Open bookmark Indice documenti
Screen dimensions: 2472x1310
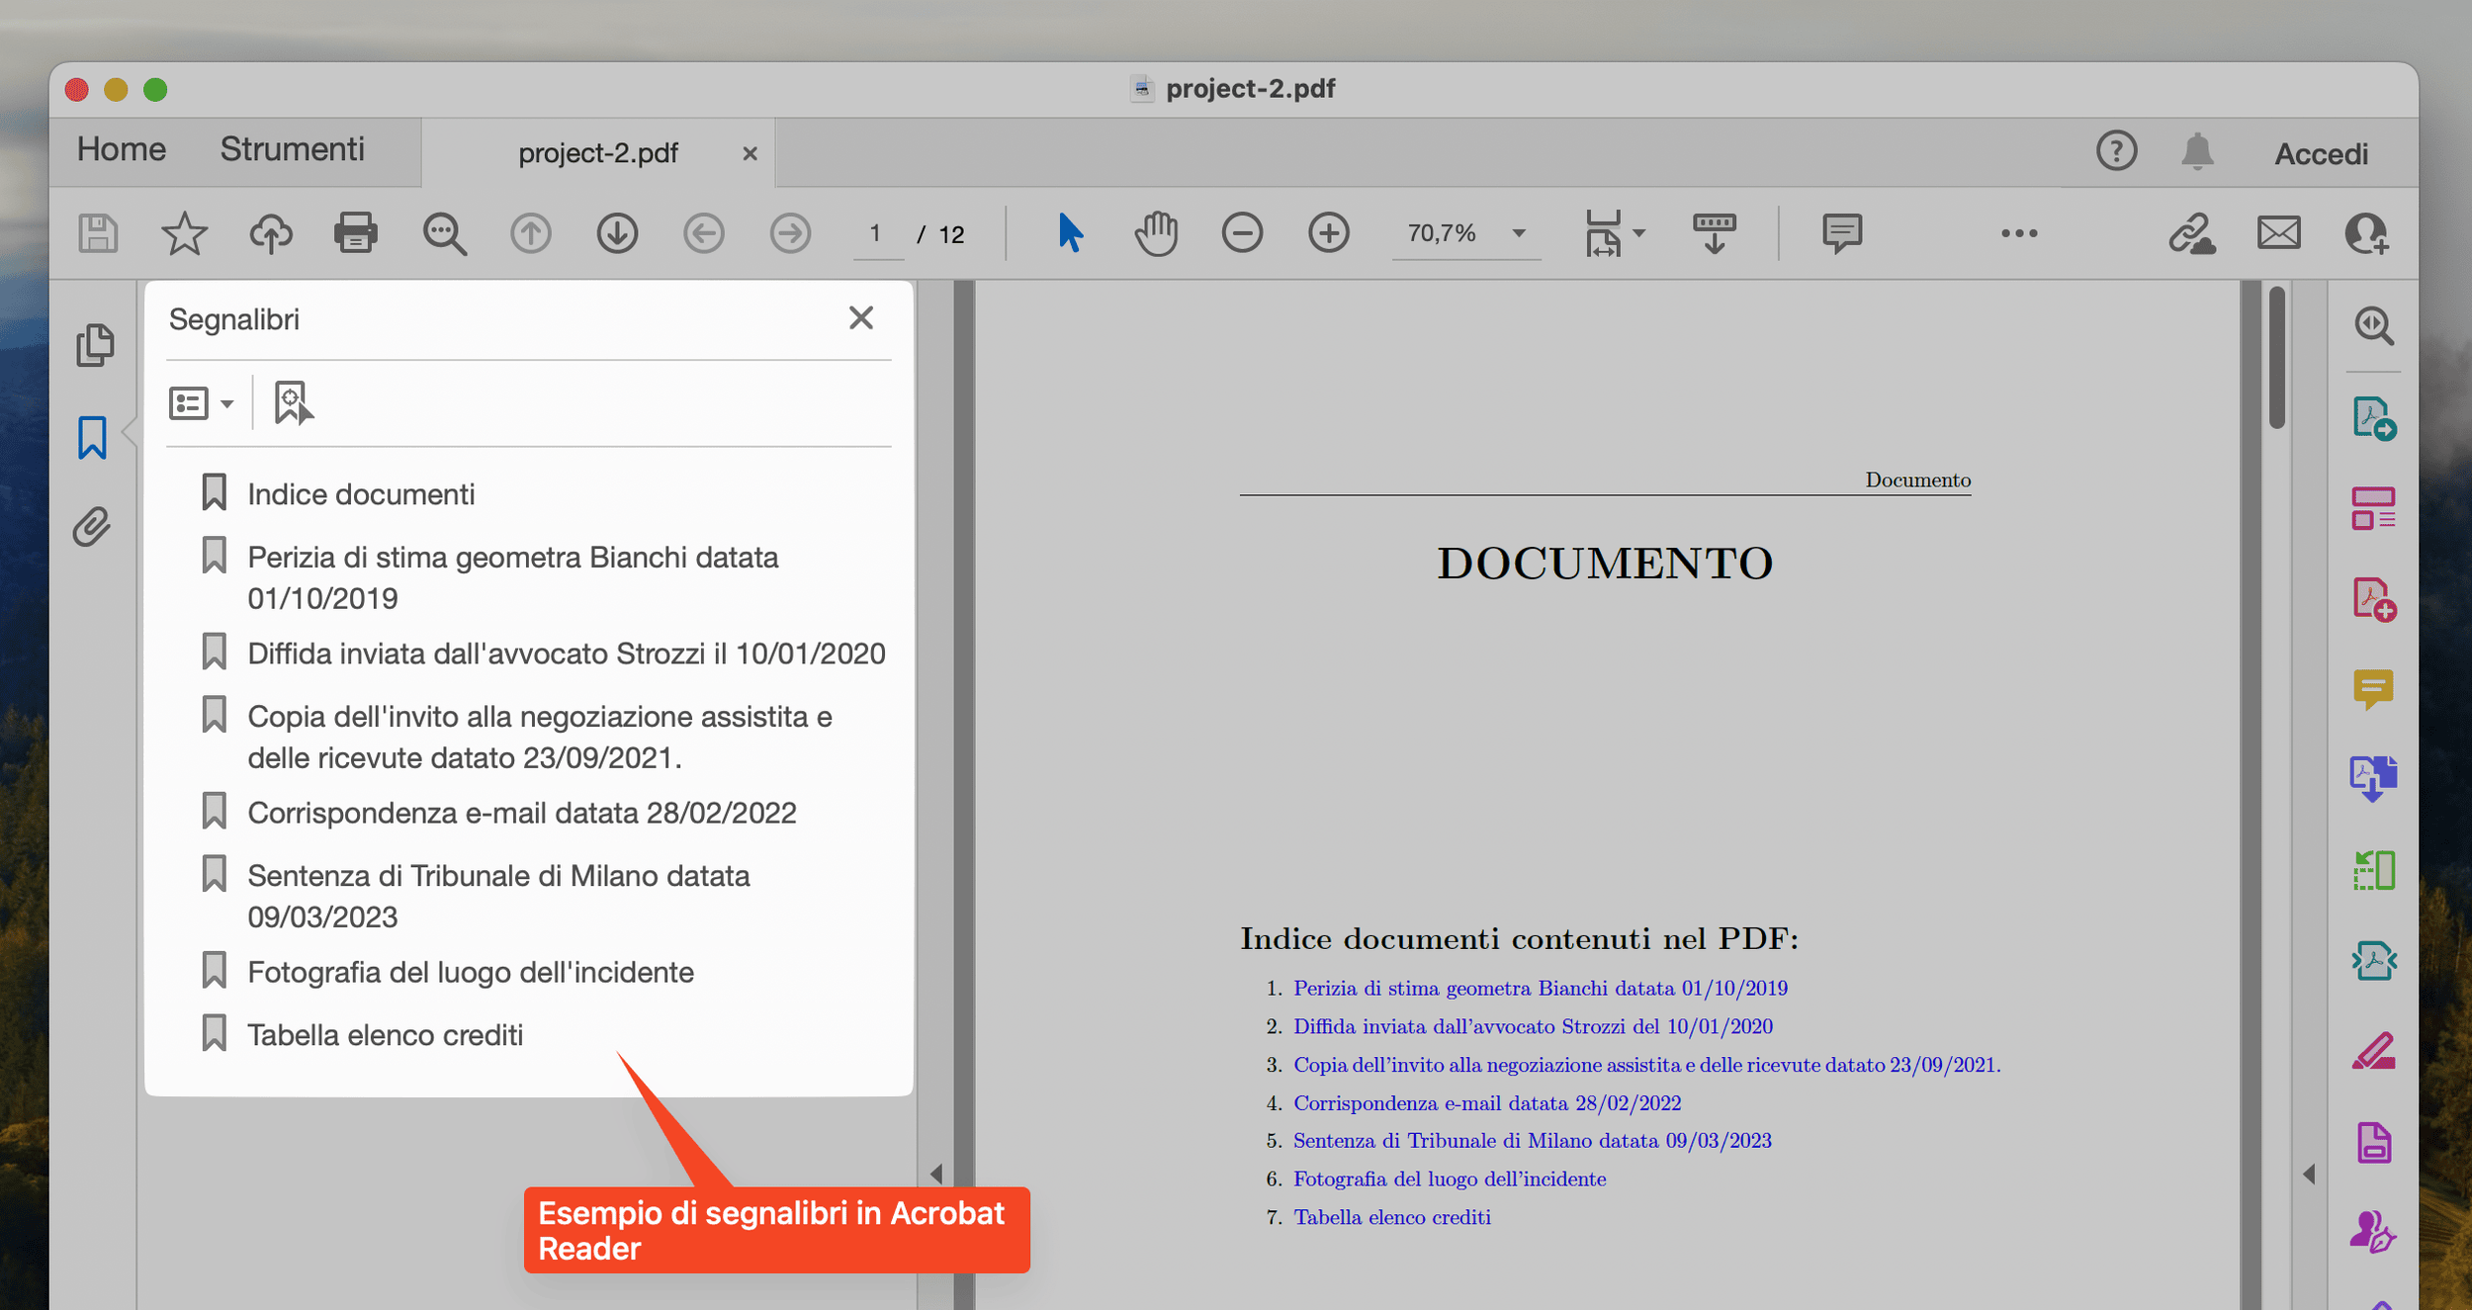[361, 494]
